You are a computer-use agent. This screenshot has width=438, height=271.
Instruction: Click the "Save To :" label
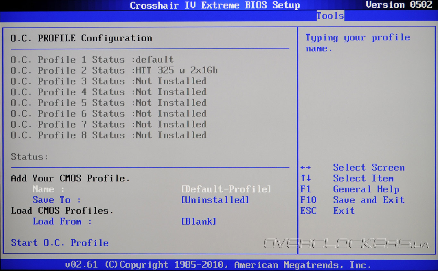tap(56, 200)
